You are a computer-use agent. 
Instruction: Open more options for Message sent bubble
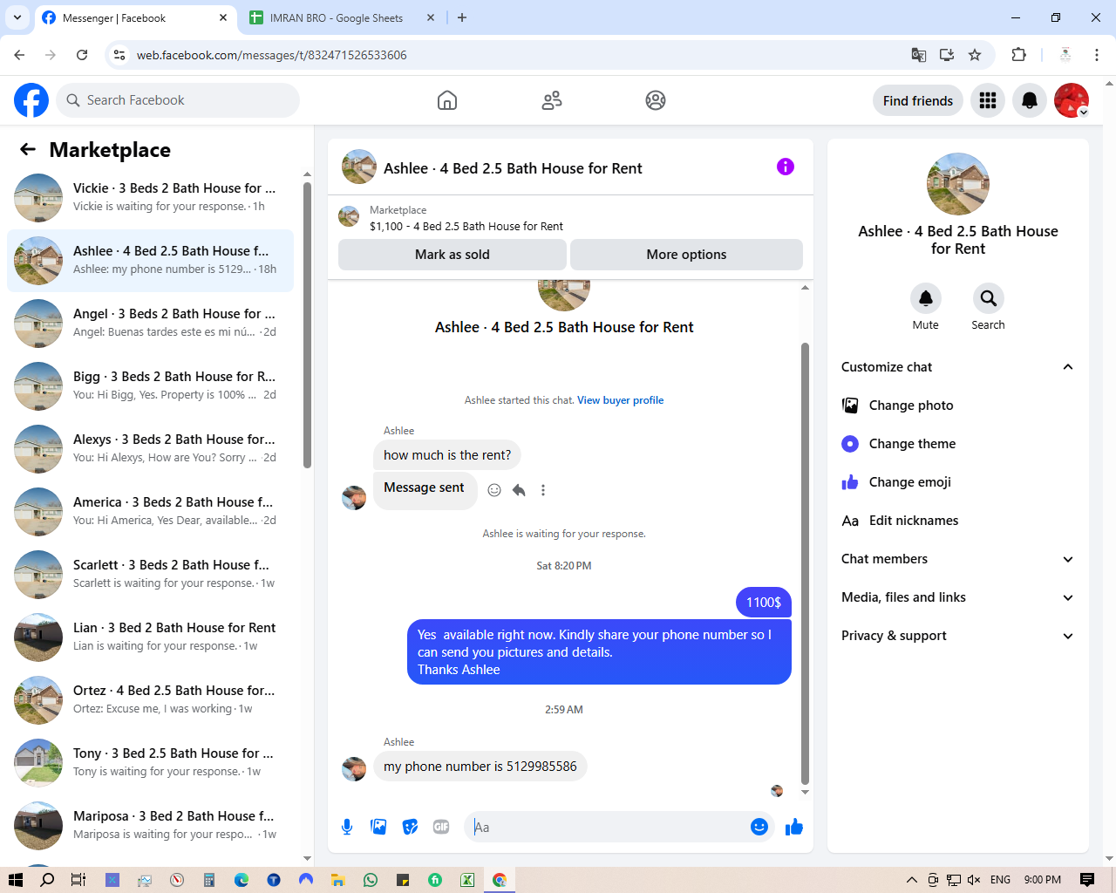pyautogui.click(x=543, y=490)
